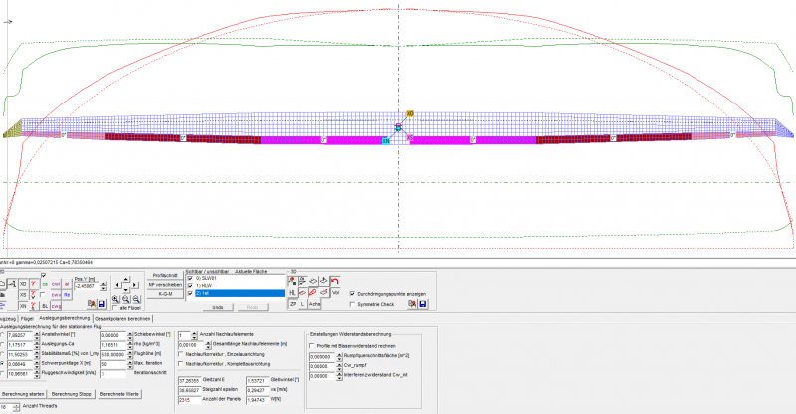796x414 pixels.
Task: Click the blue floppy disk save icon beside Pos.Y
Action: coord(102,303)
